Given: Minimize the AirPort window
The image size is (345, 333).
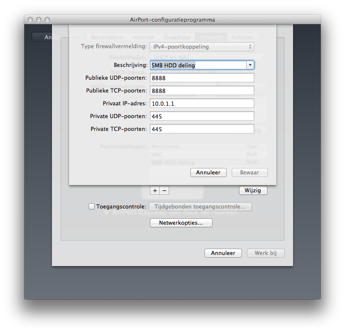Looking at the screenshot, I should [39, 20].
